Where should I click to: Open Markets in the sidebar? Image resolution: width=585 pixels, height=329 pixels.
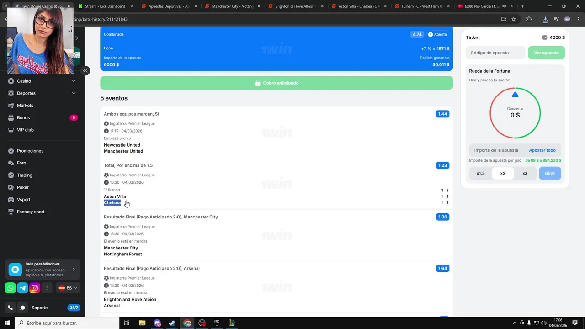point(25,106)
